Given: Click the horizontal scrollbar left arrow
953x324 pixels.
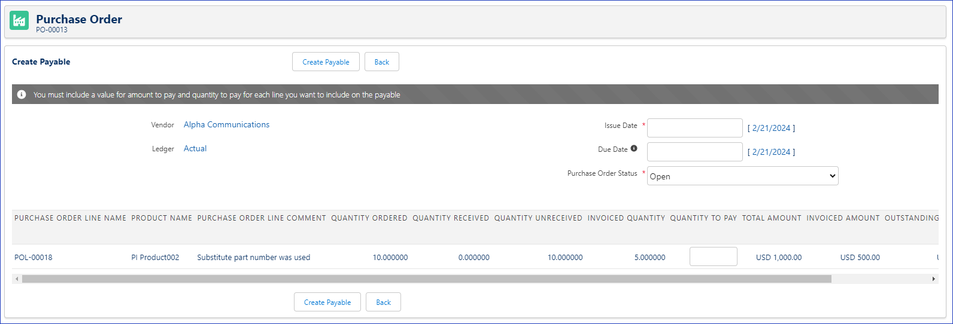Looking at the screenshot, I should pyautogui.click(x=17, y=279).
